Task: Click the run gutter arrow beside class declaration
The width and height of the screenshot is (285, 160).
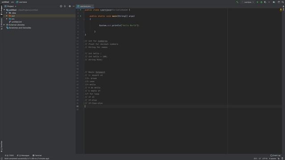Action: [81, 10]
